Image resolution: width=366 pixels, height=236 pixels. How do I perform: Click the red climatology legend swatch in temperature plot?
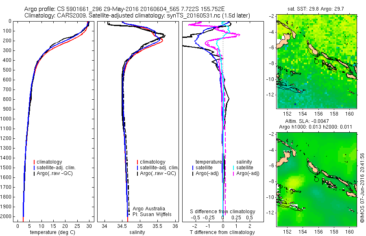34,162
